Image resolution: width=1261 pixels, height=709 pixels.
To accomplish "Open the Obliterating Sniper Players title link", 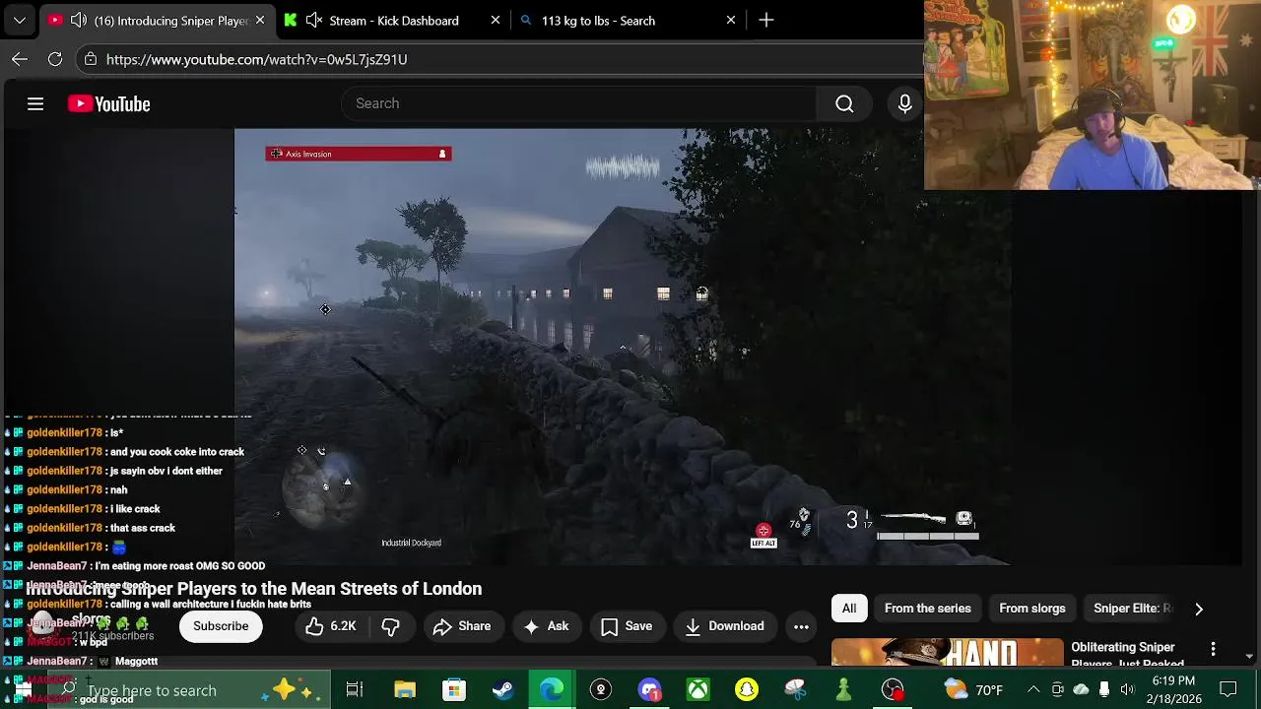I will (1128, 655).
